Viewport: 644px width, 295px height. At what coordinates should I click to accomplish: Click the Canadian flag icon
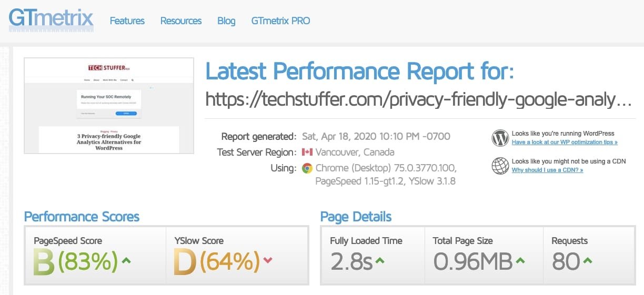[307, 152]
